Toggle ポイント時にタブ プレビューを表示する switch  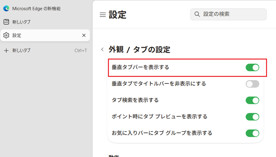pyautogui.click(x=253, y=117)
